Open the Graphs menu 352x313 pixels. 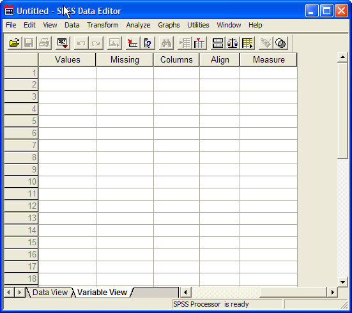point(169,25)
